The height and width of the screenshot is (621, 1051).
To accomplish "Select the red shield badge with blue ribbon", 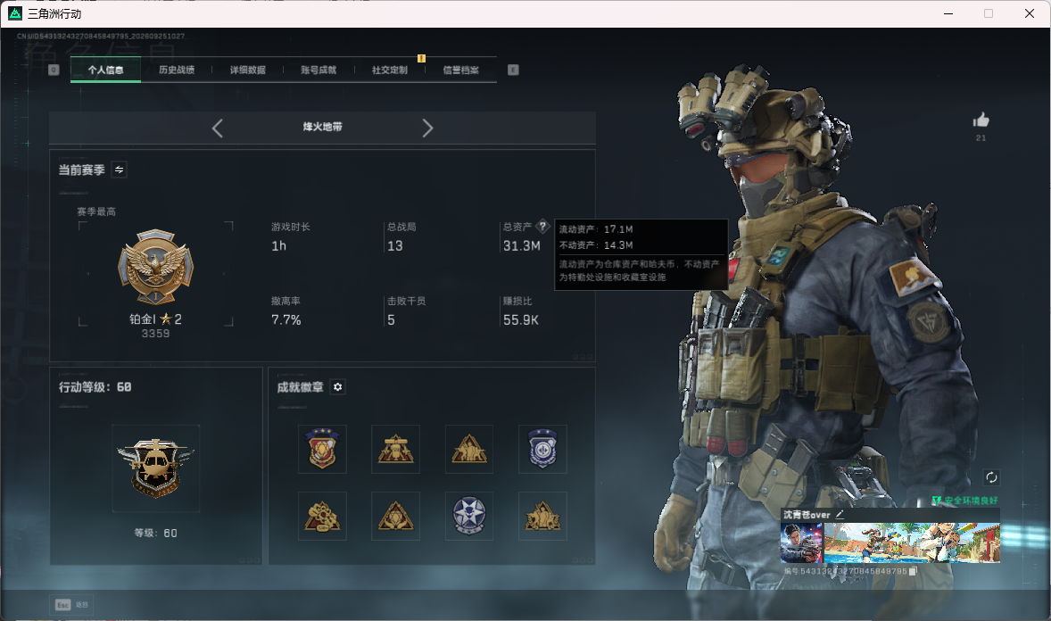I will click(x=322, y=449).
